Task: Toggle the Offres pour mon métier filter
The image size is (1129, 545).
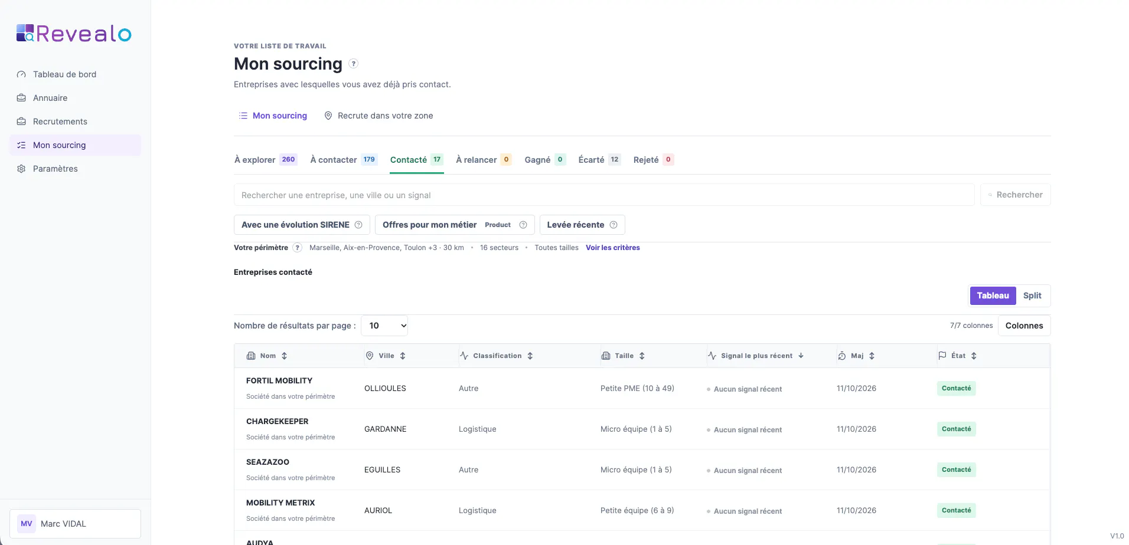Action: [x=455, y=225]
